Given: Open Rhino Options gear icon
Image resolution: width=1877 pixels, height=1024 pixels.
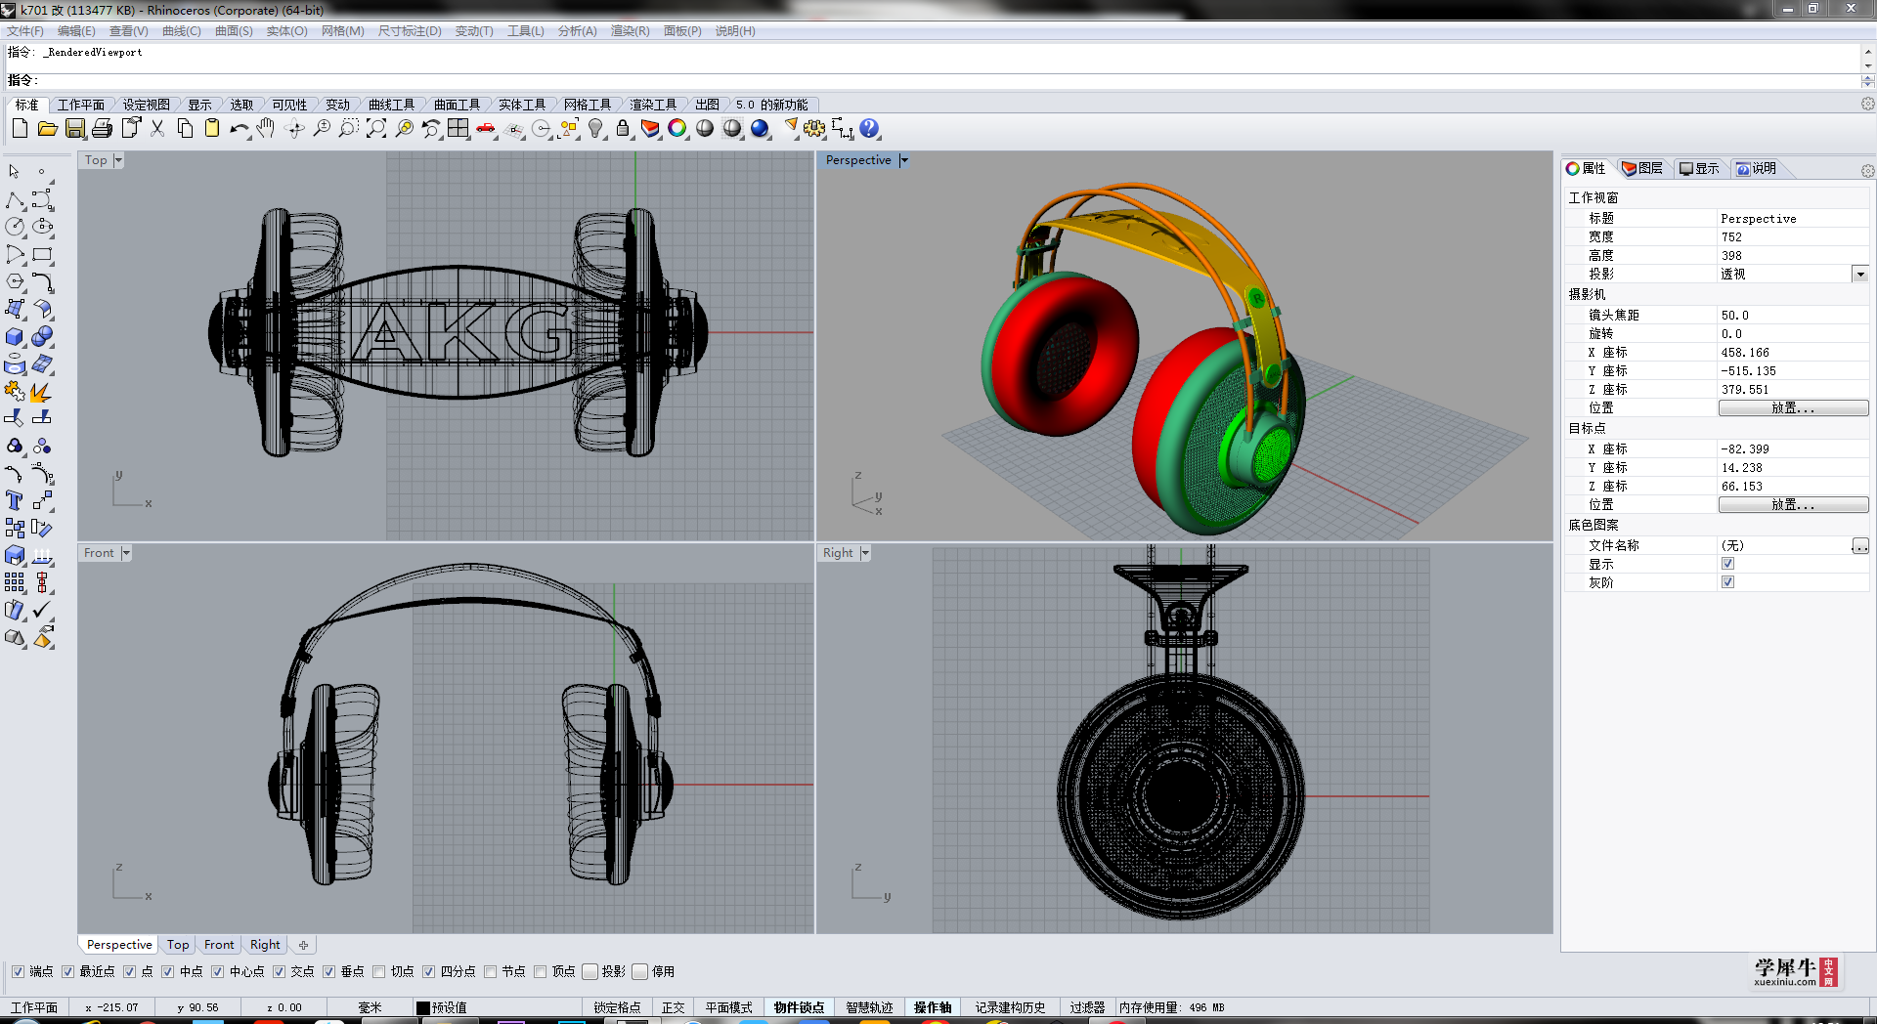Looking at the screenshot, I should 814,128.
